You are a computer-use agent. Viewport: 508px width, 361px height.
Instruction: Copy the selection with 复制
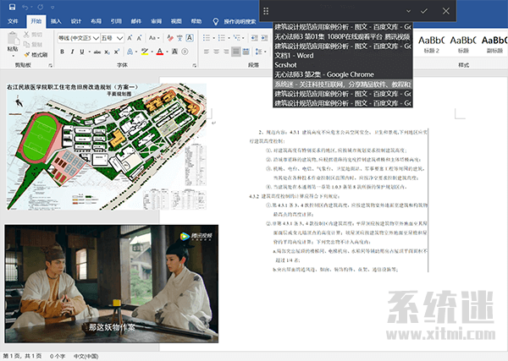[33, 44]
